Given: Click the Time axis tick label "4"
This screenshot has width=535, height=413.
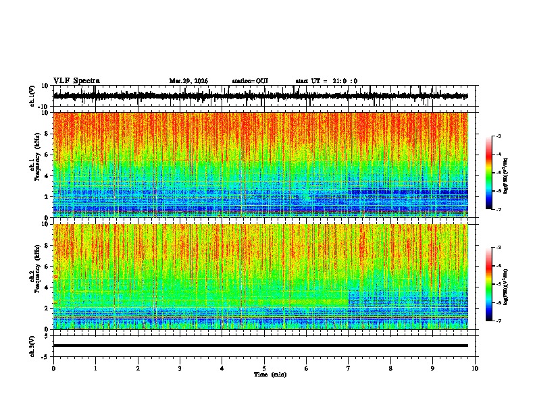Looking at the screenshot, I should point(222,368).
